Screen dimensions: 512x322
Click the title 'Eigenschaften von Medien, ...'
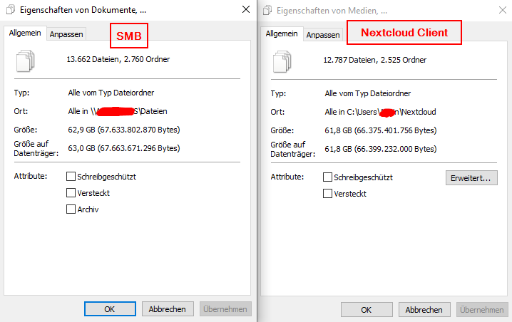pos(332,11)
